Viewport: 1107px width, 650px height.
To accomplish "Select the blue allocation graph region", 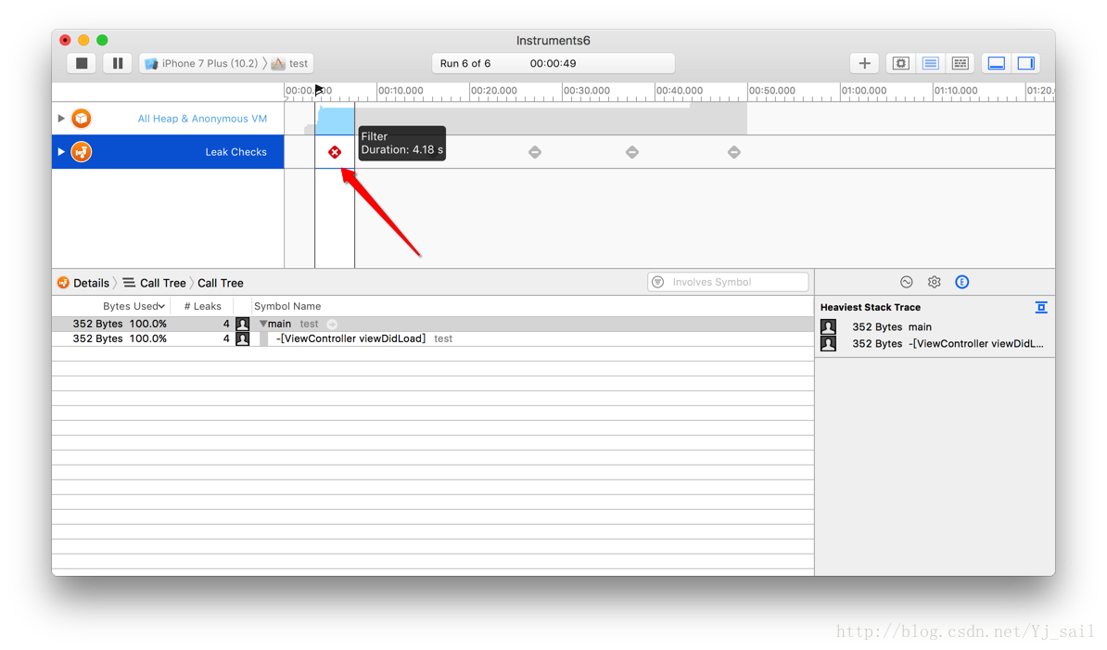I will pos(335,121).
